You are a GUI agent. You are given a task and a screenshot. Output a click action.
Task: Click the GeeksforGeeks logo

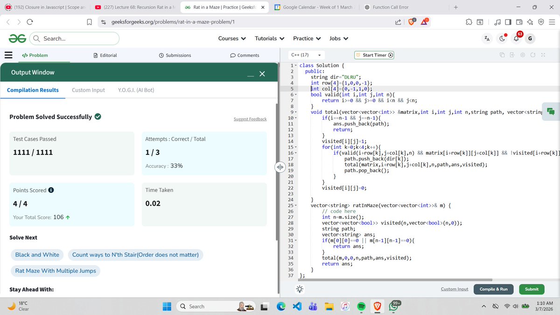click(x=17, y=38)
